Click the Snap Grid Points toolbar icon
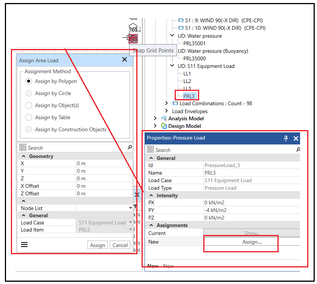 point(133,38)
